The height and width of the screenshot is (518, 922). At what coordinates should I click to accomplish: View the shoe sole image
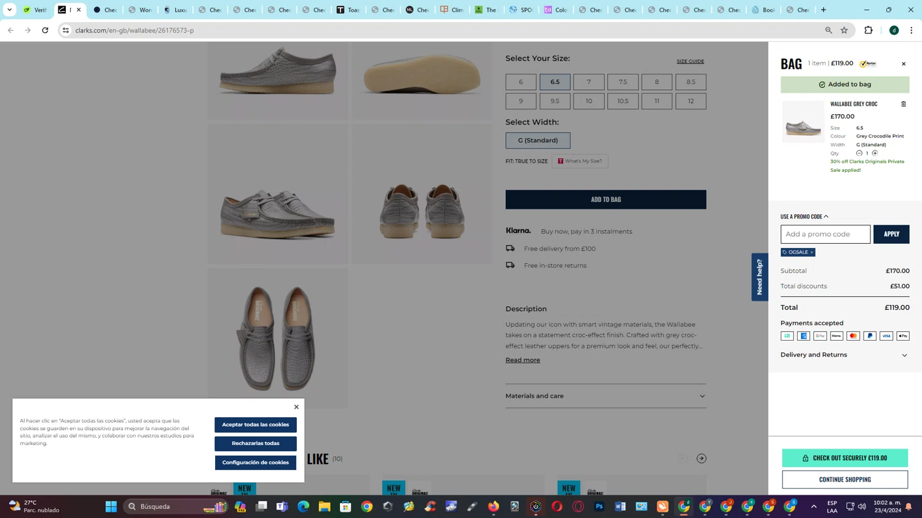point(422,80)
